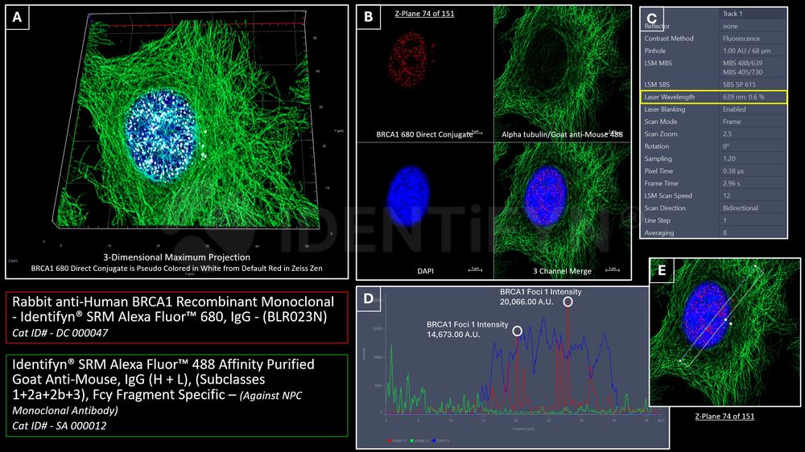Click the Rabbit anti-Human BRCA1 Recombinant Monoclonal heading
805x452 pixels.
pyautogui.click(x=173, y=309)
